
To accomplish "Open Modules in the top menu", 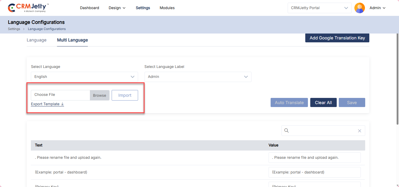I will pyautogui.click(x=167, y=8).
